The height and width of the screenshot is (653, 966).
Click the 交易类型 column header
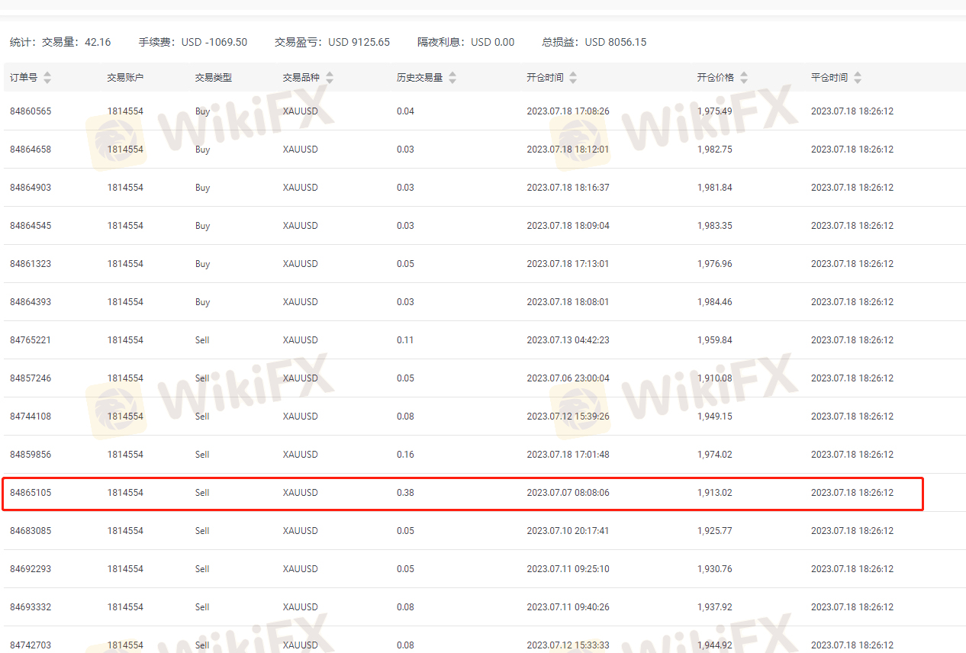point(214,78)
